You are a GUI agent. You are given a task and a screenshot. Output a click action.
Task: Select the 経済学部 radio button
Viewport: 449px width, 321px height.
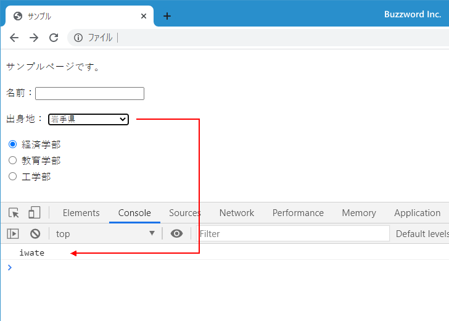[12, 144]
